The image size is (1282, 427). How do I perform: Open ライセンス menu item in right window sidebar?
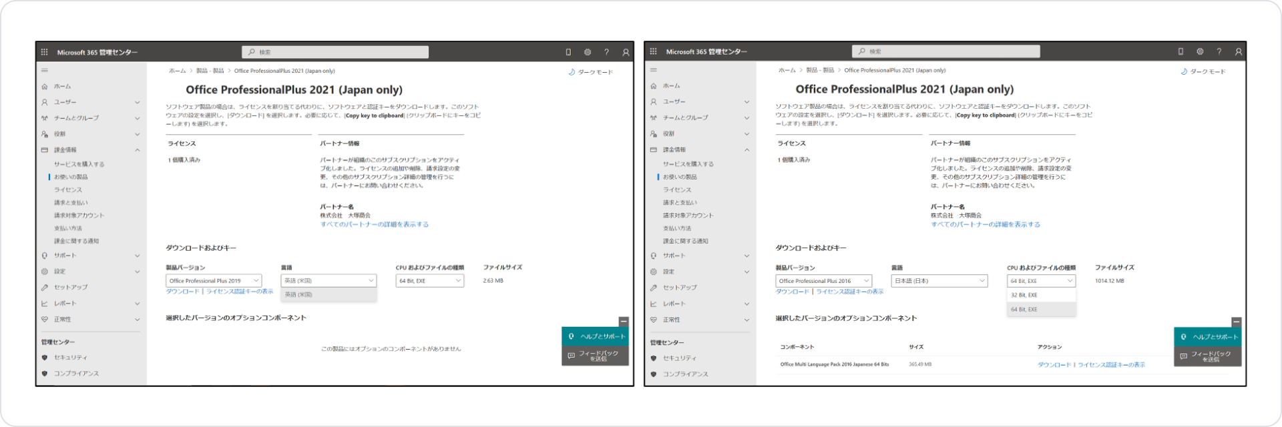(677, 189)
